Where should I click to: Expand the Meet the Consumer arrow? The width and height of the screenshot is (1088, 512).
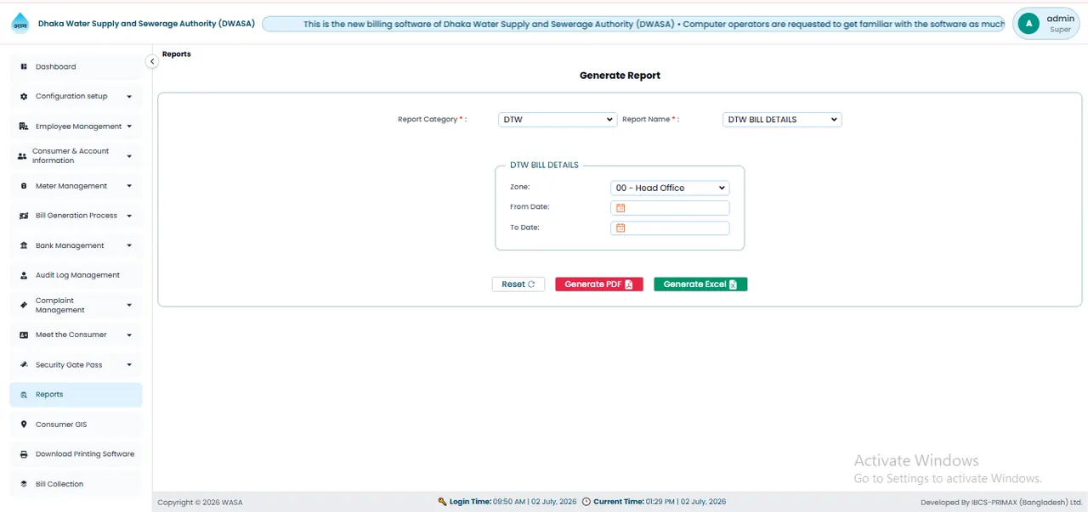[x=129, y=335]
